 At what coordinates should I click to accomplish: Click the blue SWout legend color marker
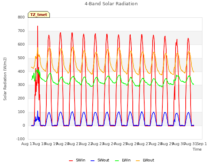92,161
